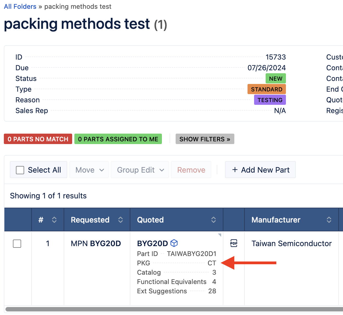Image resolution: width=343 pixels, height=315 pixels.
Task: Click sort arrows on Requested column
Action: (120, 220)
